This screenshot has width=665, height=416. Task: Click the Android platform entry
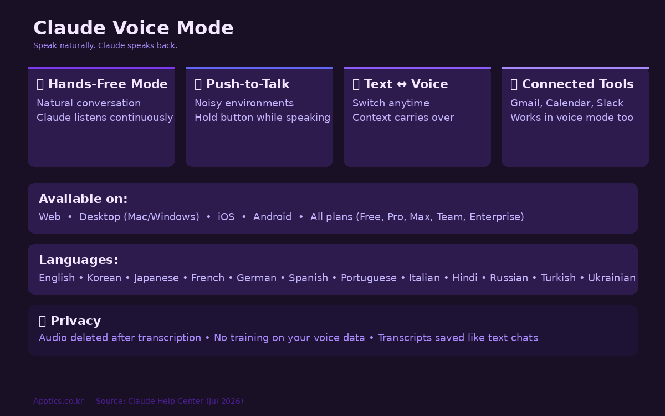[272, 217]
